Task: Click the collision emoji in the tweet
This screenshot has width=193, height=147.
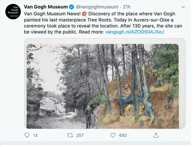Action: pyautogui.click(x=84, y=14)
